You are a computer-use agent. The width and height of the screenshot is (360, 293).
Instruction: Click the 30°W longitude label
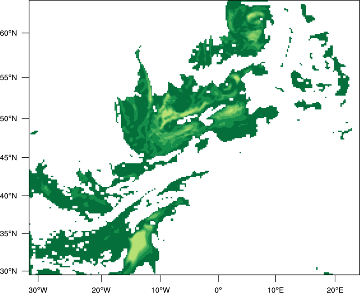(38, 290)
